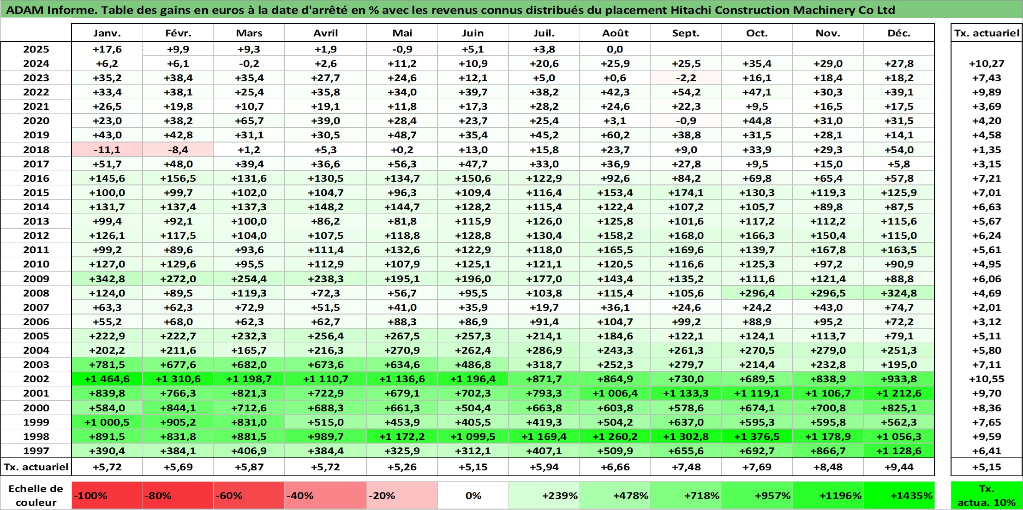Click the cell showing +17,6
This screenshot has width=1023, height=510.
coord(107,49)
